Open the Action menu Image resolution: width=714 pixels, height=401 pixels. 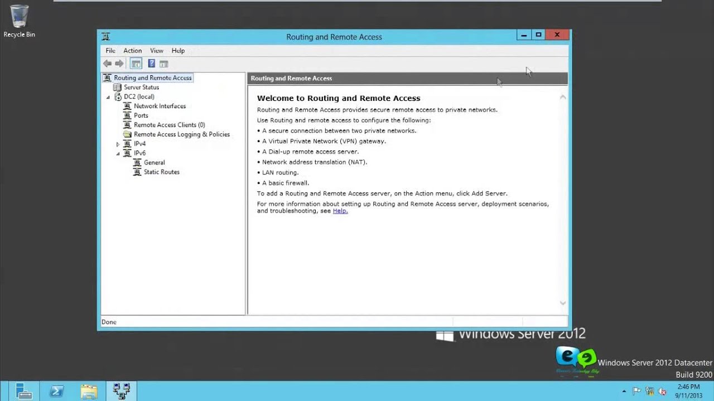click(132, 51)
